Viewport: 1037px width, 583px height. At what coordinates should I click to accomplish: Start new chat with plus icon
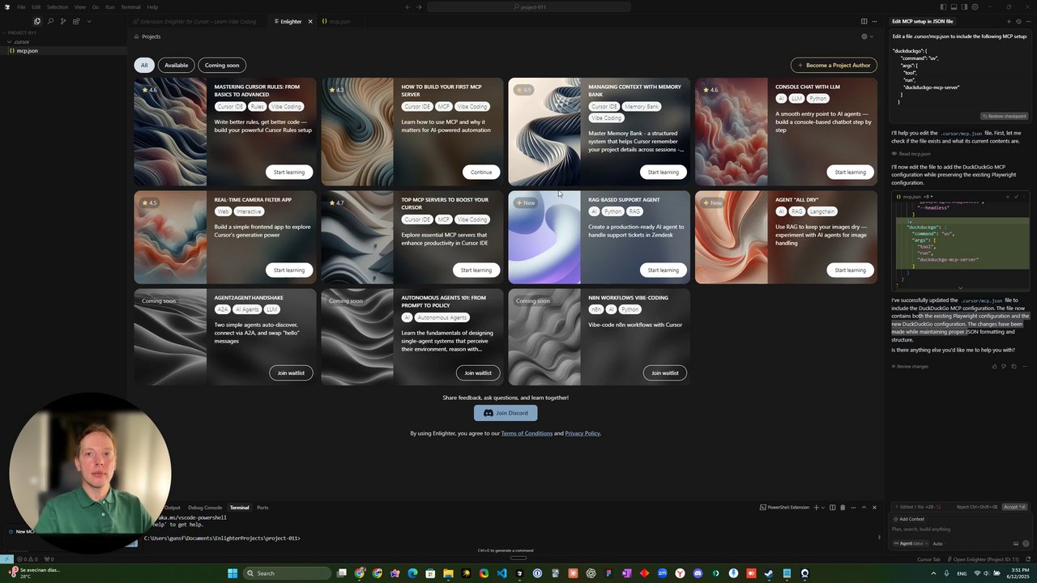[1009, 21]
